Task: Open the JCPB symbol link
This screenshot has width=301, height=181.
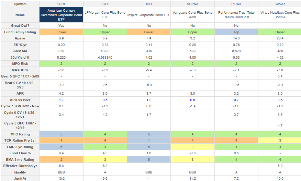Action: (105, 3)
